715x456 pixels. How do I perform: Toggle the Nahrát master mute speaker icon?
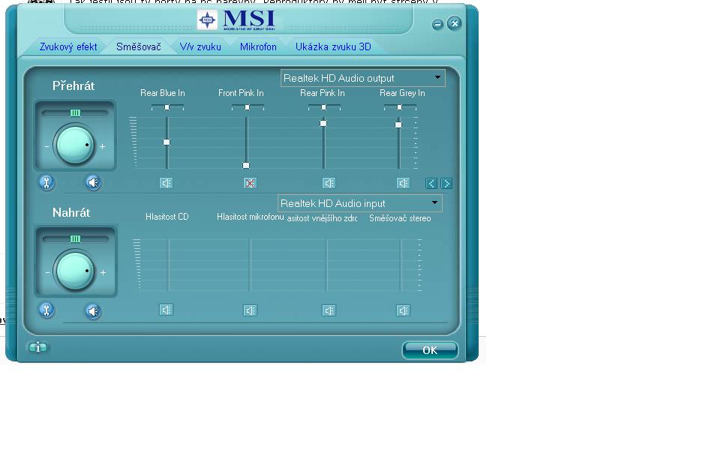coord(93,311)
